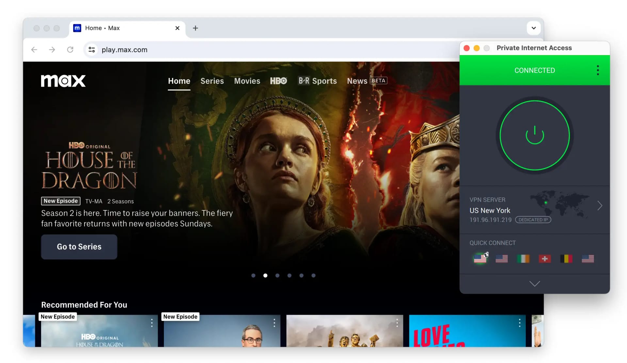Select the Movies tab in Max navigation
Image resolution: width=627 pixels, height=363 pixels.
[x=247, y=80]
